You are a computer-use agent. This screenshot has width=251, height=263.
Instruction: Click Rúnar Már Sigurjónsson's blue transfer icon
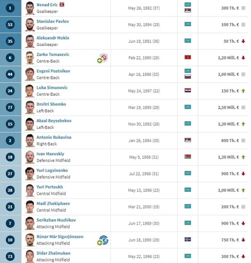coord(104,240)
